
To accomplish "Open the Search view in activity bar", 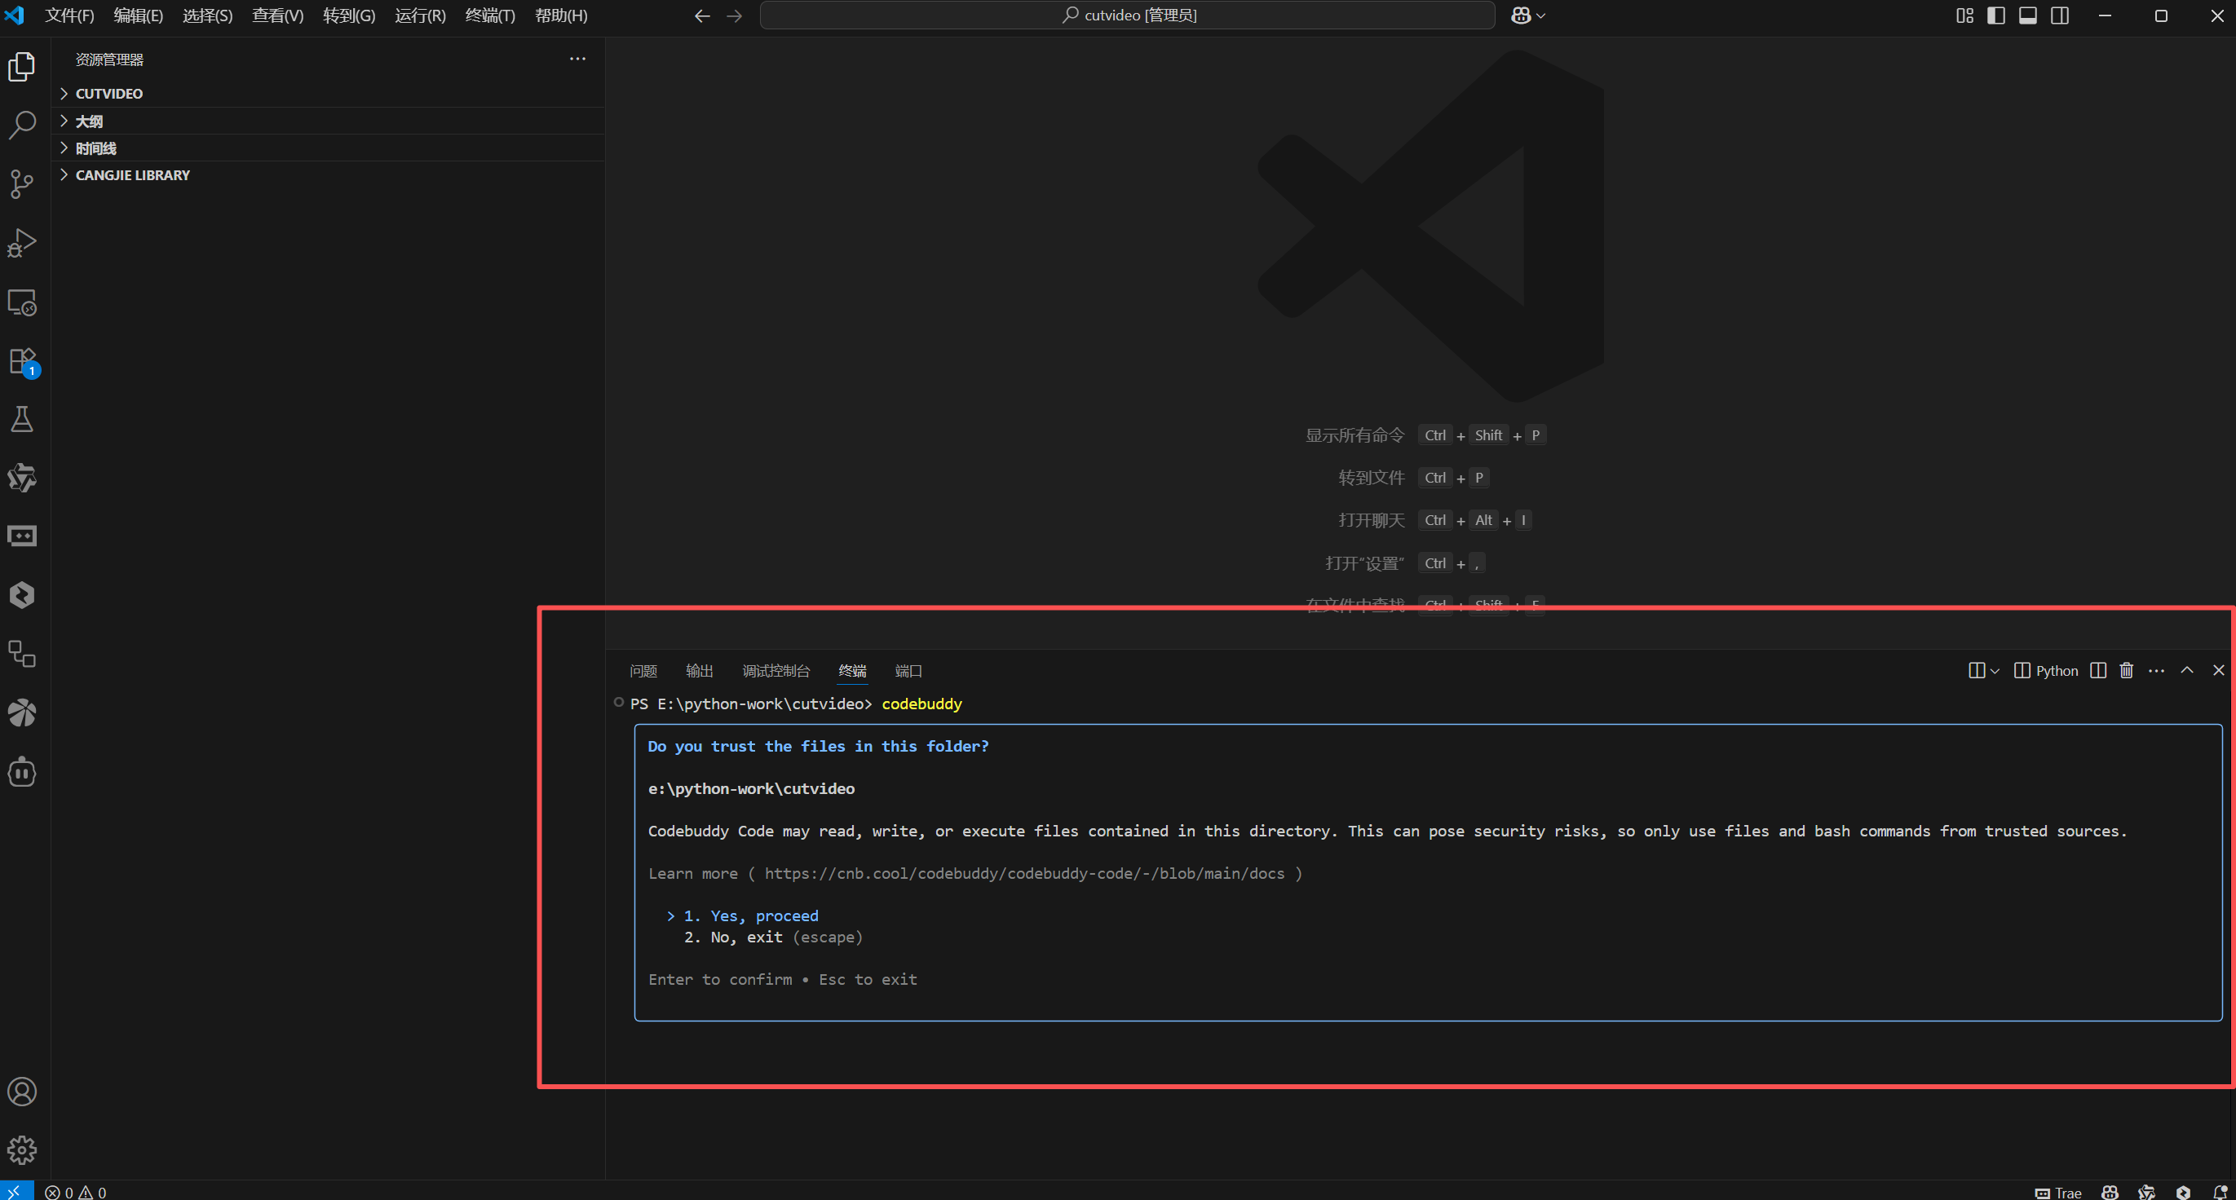I will pos(22,125).
